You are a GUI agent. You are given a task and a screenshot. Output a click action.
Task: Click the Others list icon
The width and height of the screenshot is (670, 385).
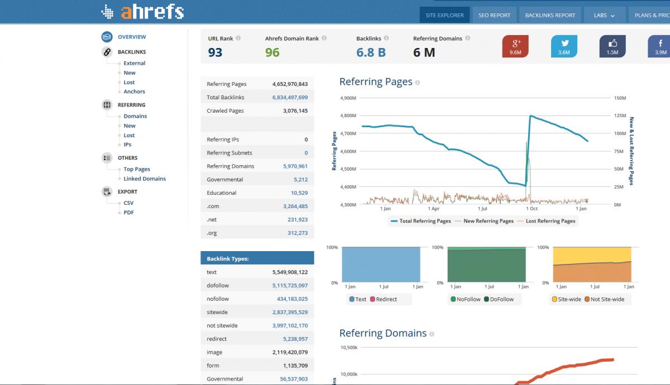[107, 158]
